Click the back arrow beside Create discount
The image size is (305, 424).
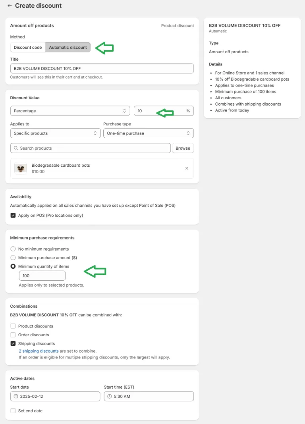click(x=10, y=6)
